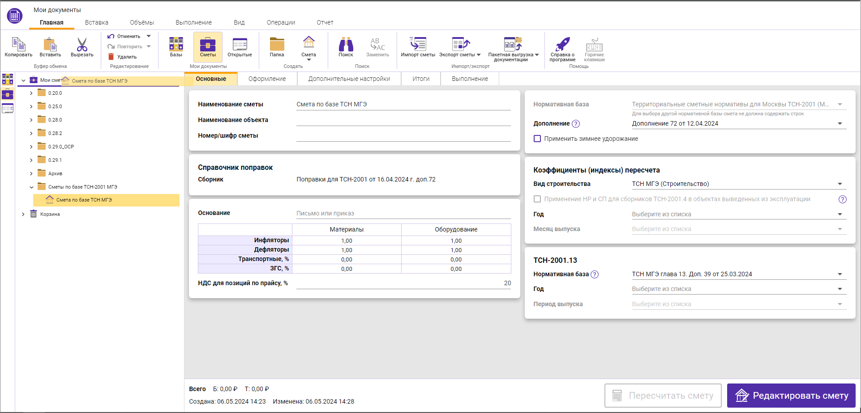This screenshot has height=413, width=861.
Task: Open the Открытые documents icon
Action: 240,44
